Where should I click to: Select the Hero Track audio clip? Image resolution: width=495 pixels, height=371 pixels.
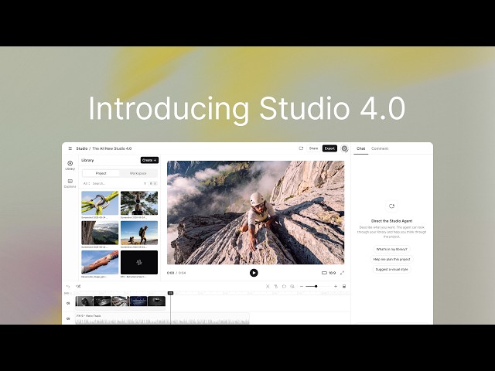162,318
